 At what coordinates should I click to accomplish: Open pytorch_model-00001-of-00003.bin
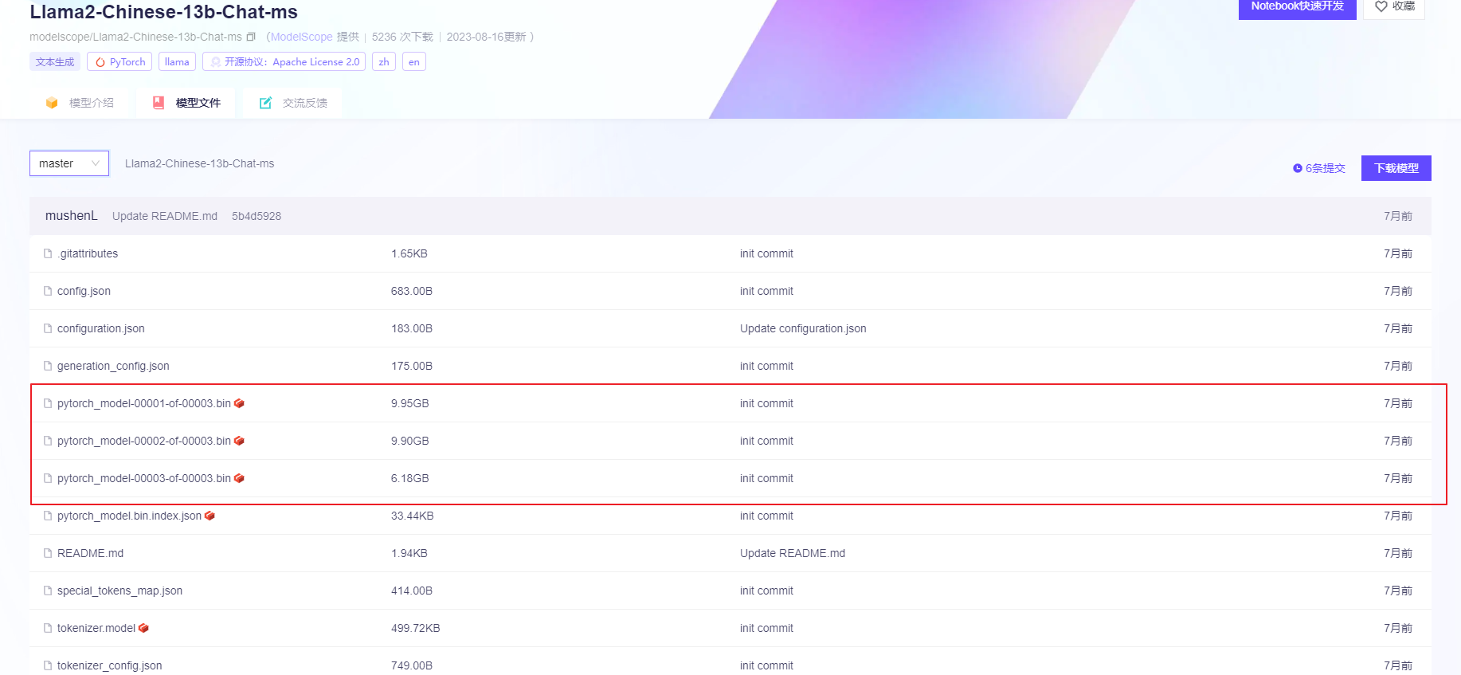click(144, 403)
